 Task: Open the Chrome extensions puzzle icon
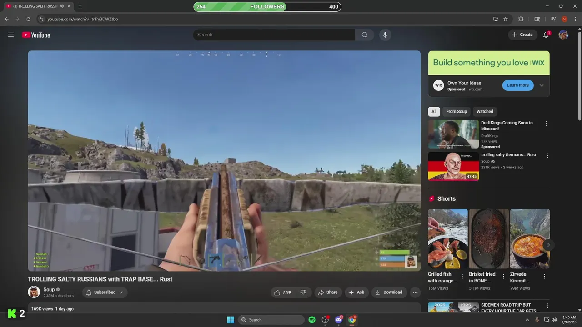point(521,19)
